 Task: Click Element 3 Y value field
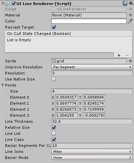(x=94, y=115)
